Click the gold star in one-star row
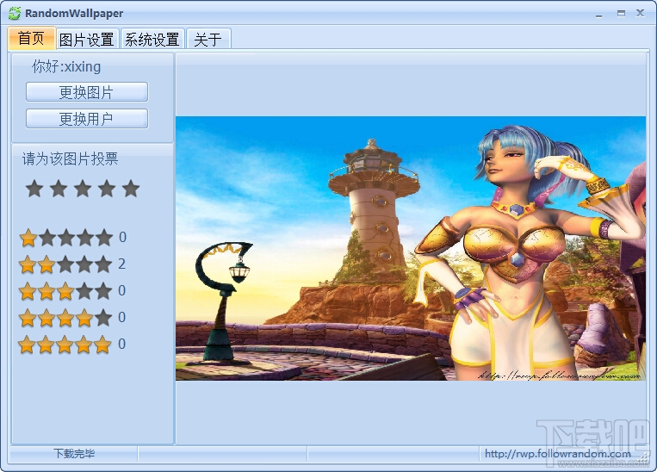Image resolution: width=657 pixels, height=472 pixels. [x=28, y=238]
